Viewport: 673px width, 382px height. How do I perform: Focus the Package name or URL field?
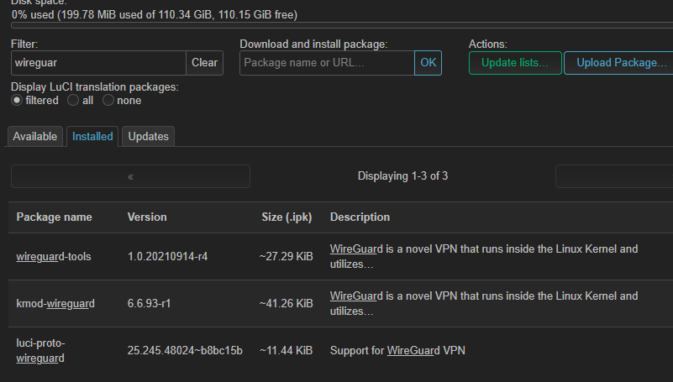327,63
